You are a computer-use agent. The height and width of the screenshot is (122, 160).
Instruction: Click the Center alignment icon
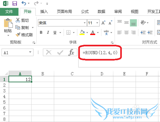point(126,33)
